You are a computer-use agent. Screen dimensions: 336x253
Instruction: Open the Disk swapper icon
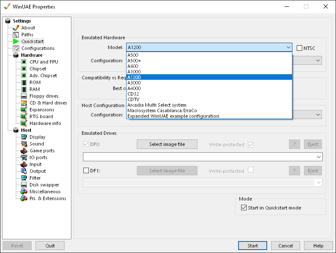point(24,185)
